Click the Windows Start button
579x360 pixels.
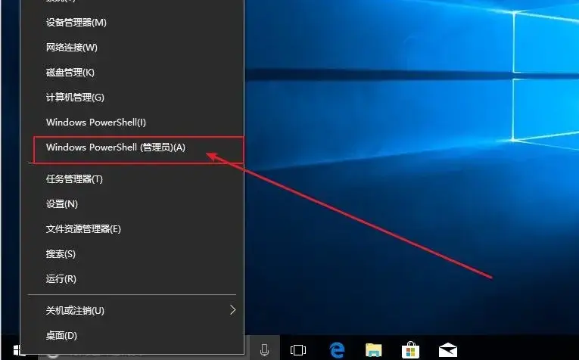click(18, 351)
